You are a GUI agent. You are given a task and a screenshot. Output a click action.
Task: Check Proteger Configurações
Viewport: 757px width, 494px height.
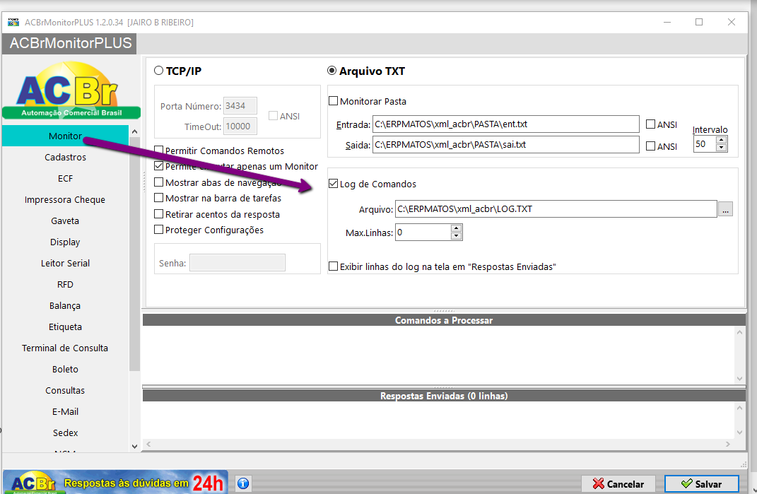[x=158, y=230]
